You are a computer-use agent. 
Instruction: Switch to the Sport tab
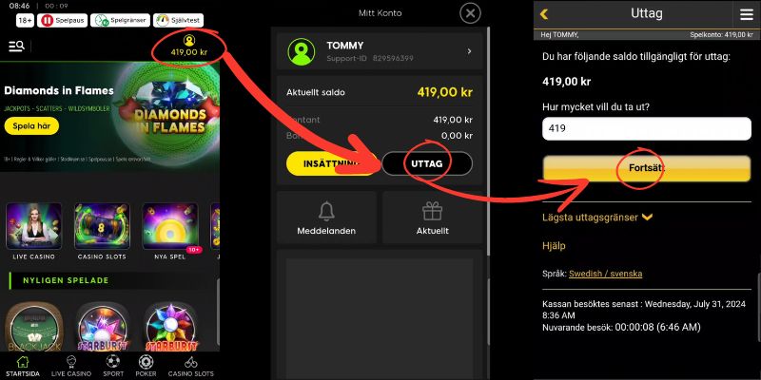pos(112,366)
